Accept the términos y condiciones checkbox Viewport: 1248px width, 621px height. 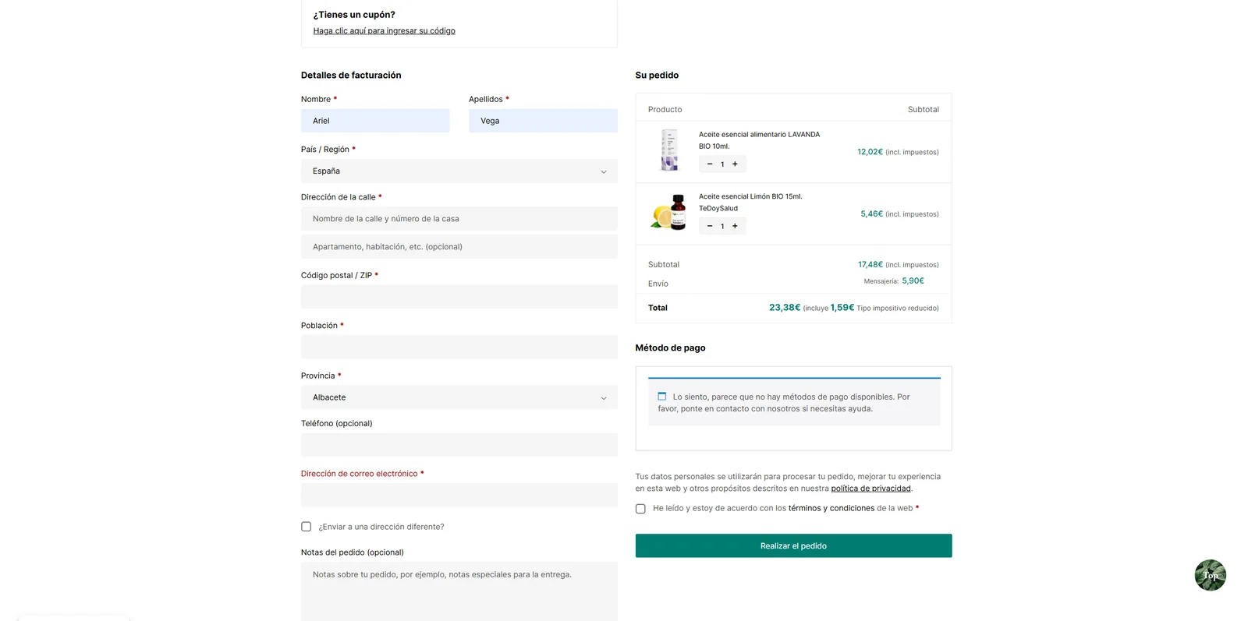pos(640,509)
